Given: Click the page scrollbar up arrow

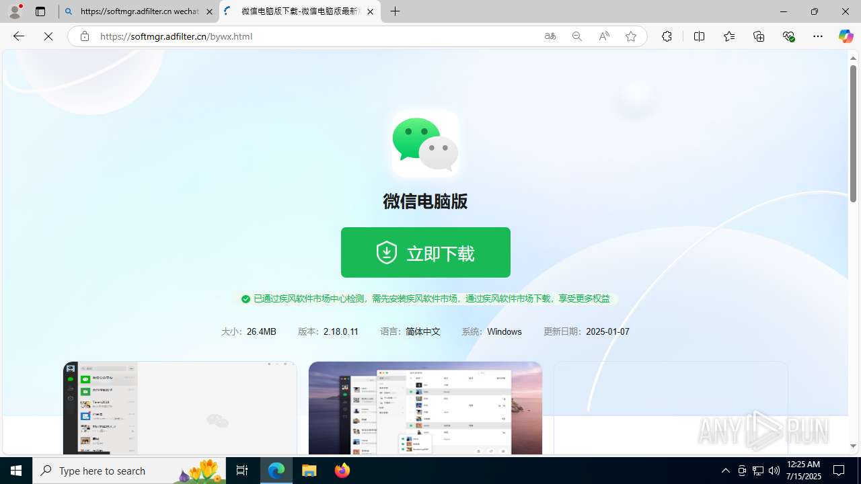Looking at the screenshot, I should click(x=853, y=58).
